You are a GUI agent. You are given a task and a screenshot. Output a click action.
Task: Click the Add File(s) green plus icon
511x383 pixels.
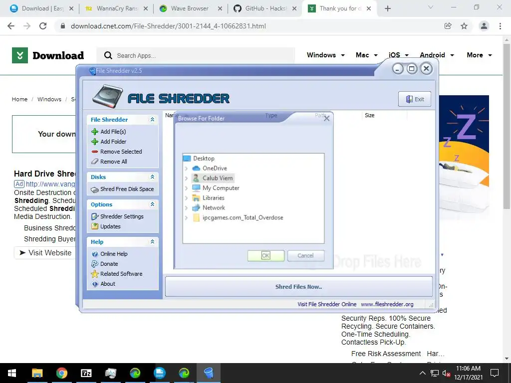coord(95,132)
